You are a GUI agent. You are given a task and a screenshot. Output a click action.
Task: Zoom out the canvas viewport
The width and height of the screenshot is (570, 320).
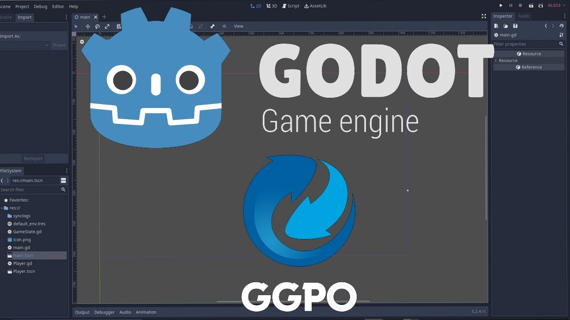tap(82, 41)
